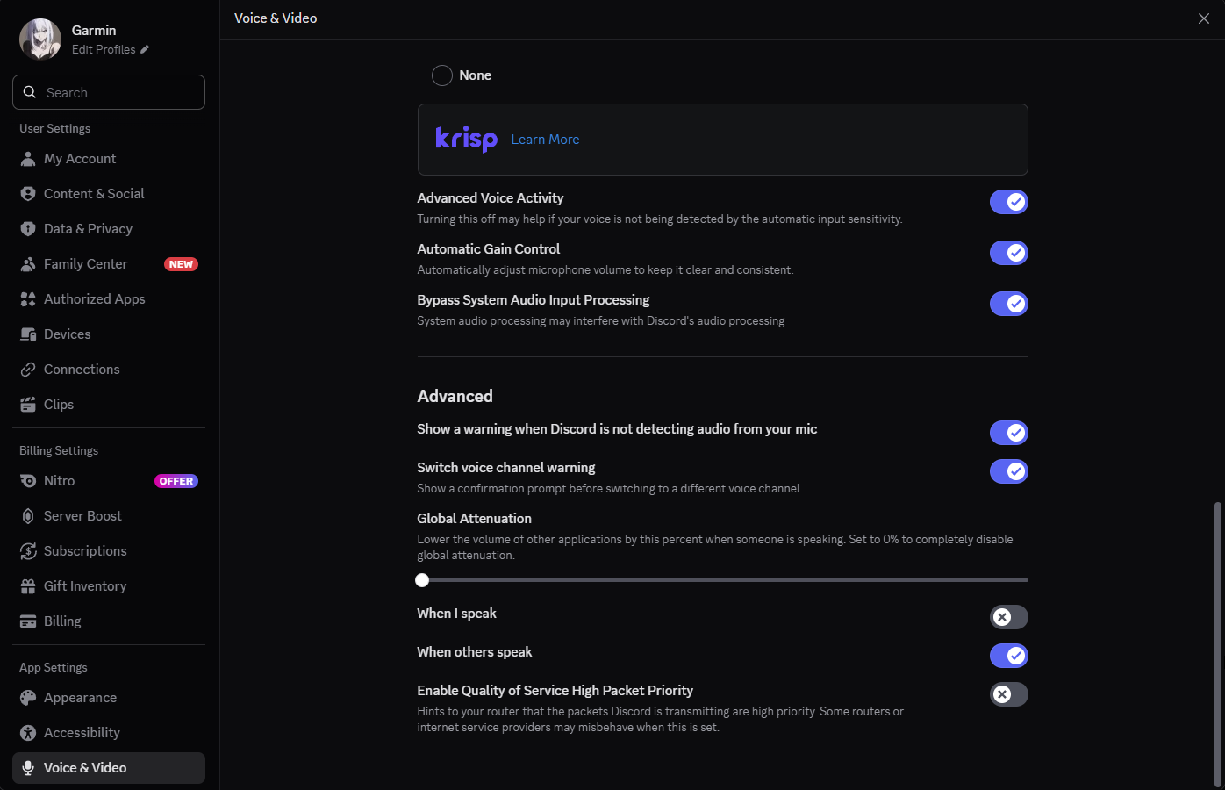Open the Accessibility settings page
Screen dimensions: 1225x790
click(82, 733)
